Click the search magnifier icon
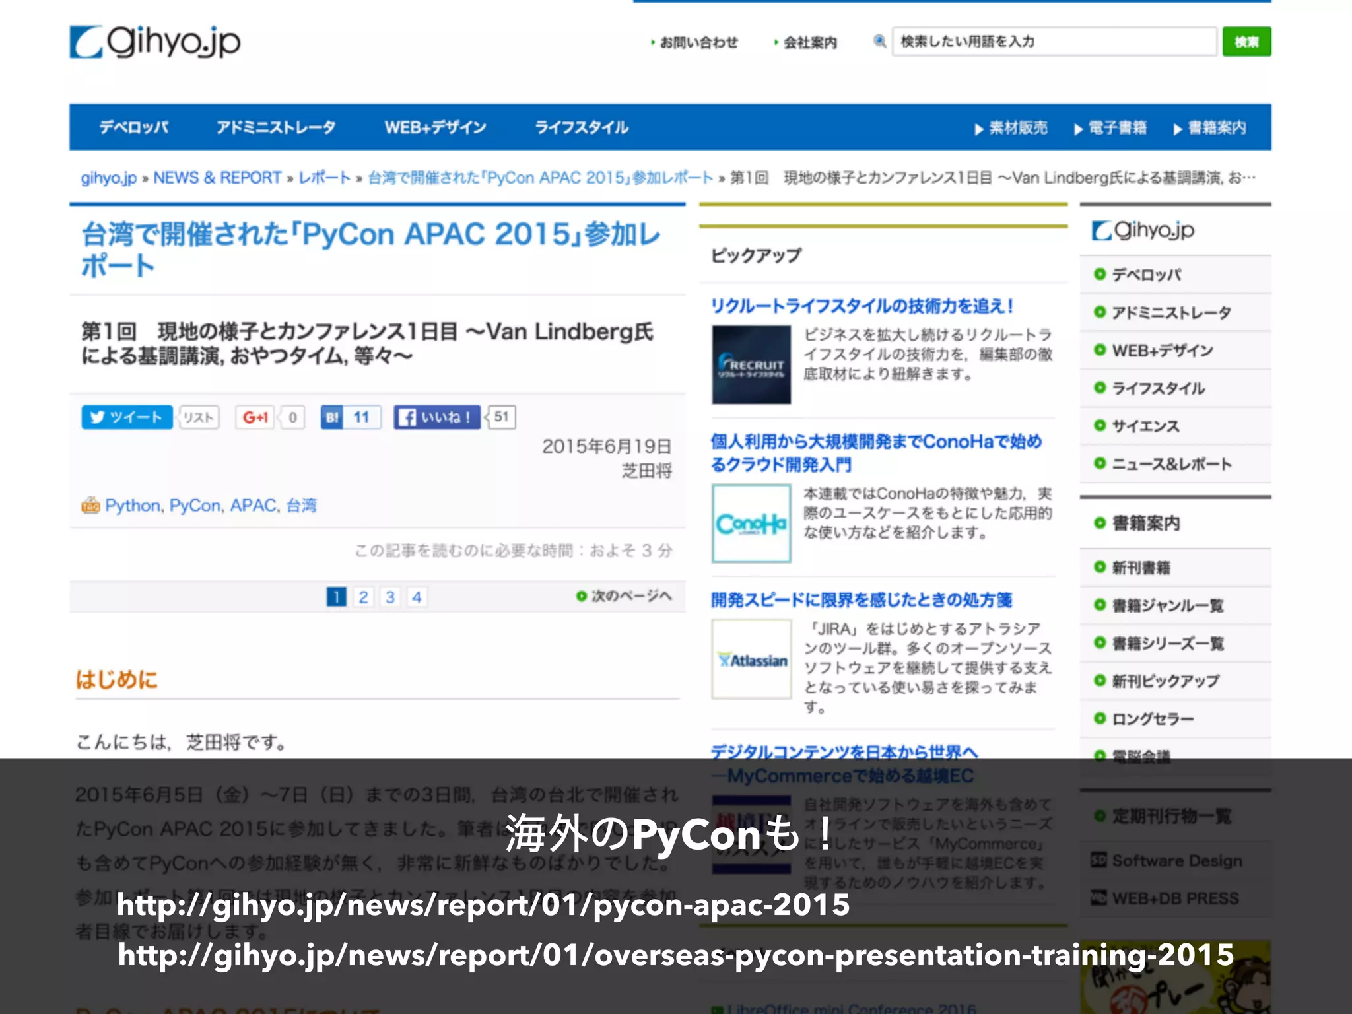Image resolution: width=1352 pixels, height=1014 pixels. point(879,42)
